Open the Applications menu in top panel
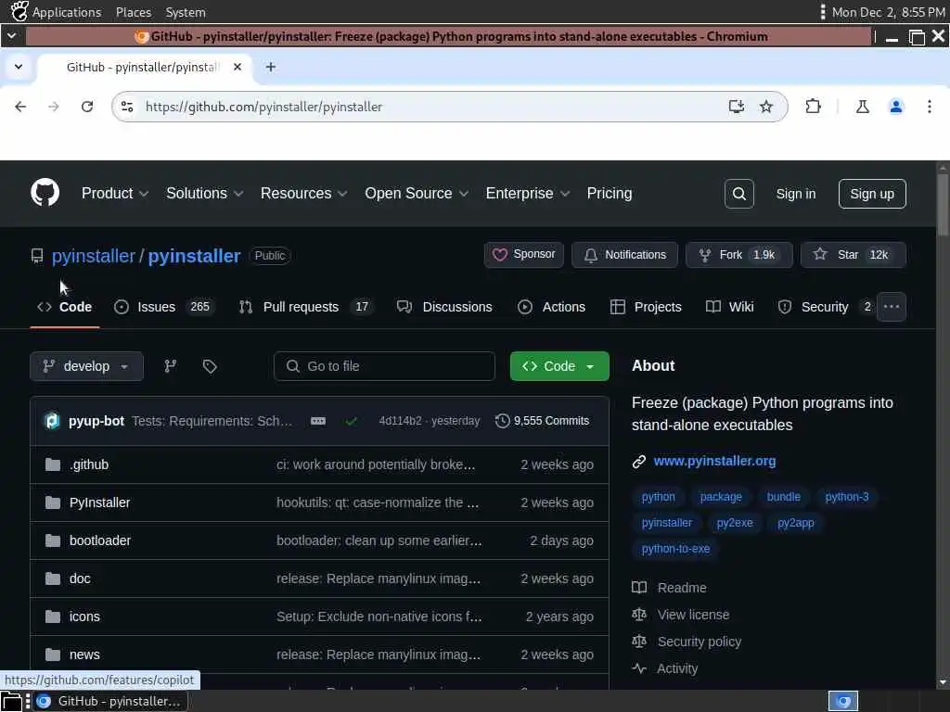The image size is (950, 712). pos(67,12)
